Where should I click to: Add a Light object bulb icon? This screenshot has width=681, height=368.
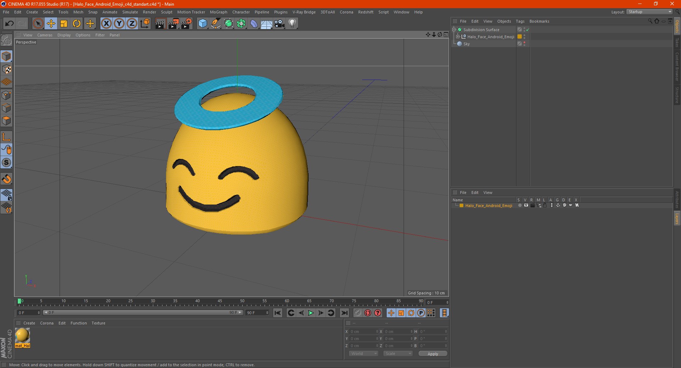tap(292, 24)
